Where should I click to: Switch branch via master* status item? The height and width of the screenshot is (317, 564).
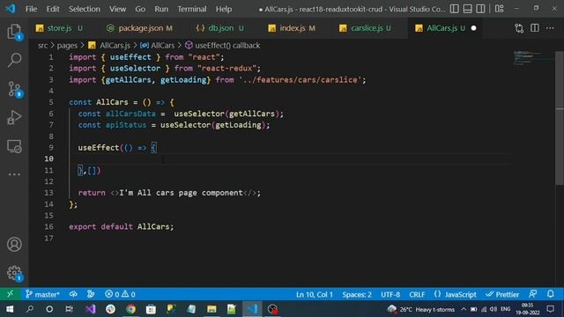(42, 294)
